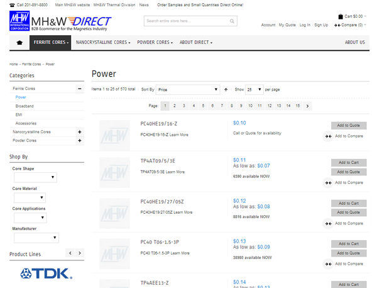Add PC40 T06-1.5-3P to quote

point(349,253)
